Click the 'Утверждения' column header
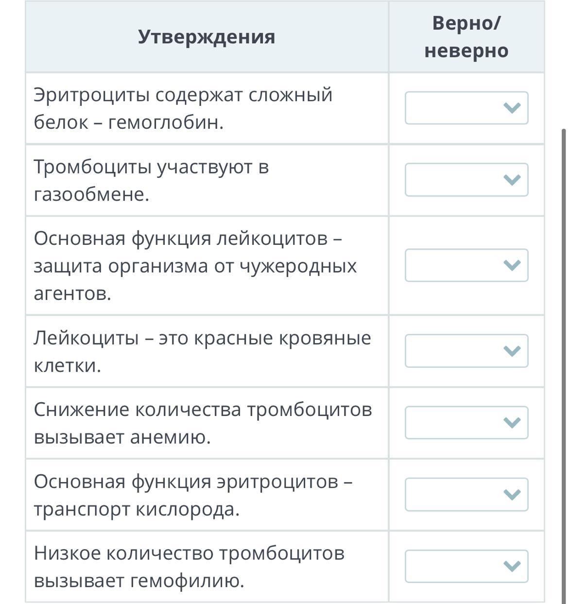 [x=207, y=37]
